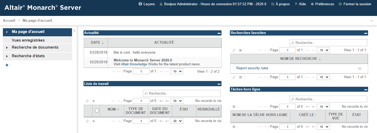Open the rows-per-page dropdown above the Liste de travail table
The image size is (377, 133).
coord(177,101)
